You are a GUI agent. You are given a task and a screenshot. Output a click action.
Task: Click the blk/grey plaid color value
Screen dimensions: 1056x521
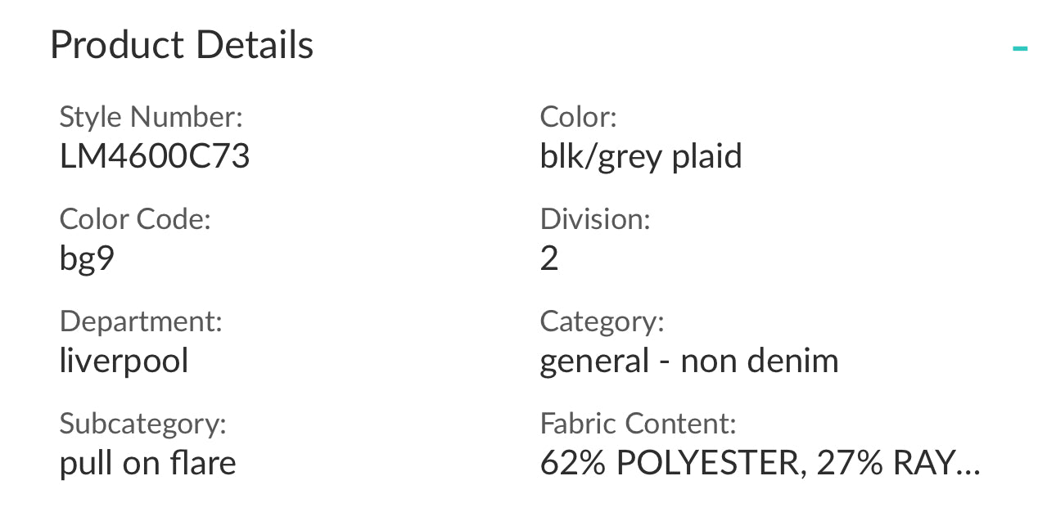[640, 156]
